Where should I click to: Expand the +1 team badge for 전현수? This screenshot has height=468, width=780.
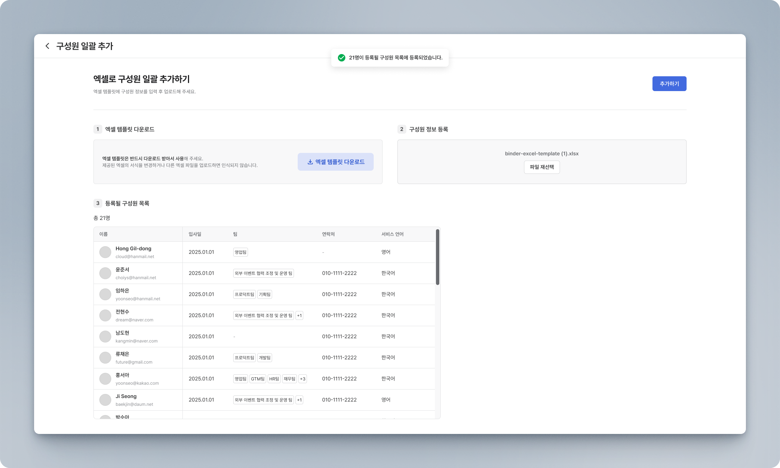click(299, 315)
